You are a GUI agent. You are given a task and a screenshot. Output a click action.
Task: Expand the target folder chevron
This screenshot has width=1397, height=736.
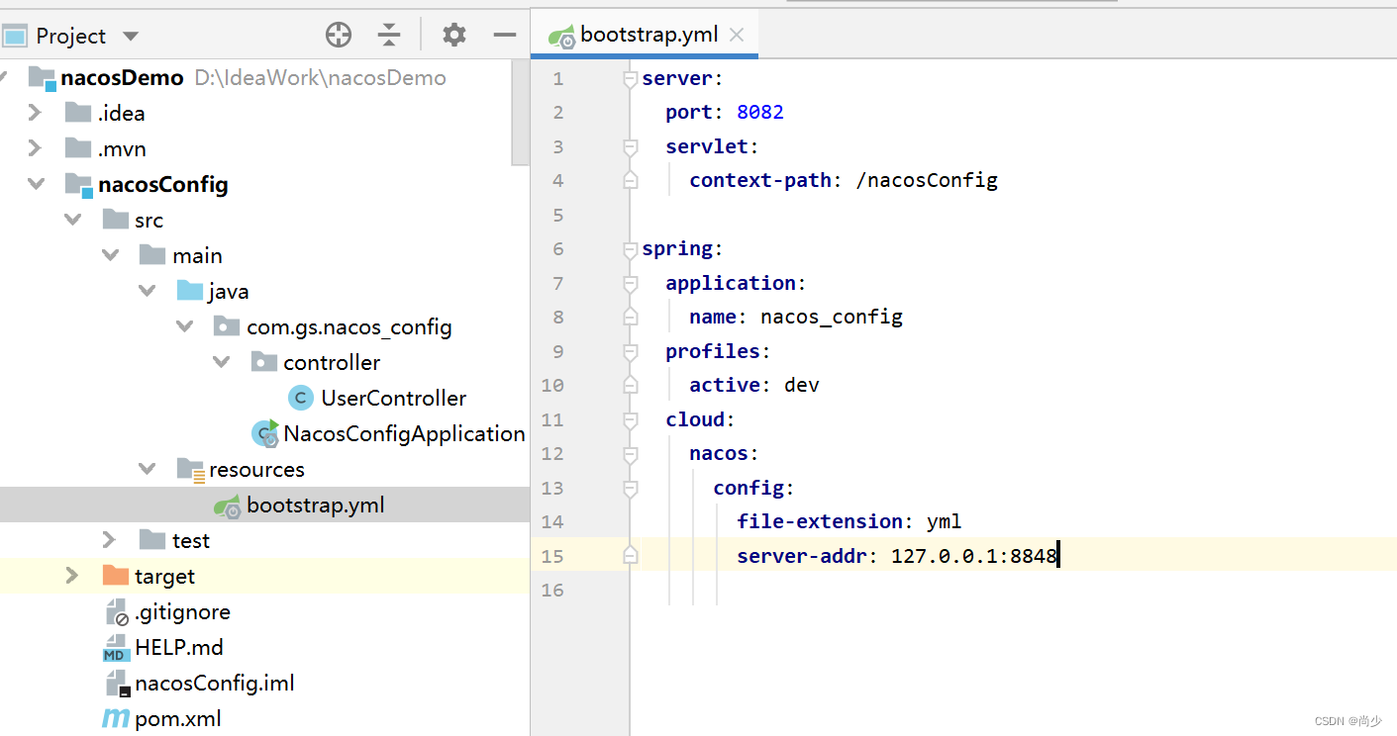(72, 576)
